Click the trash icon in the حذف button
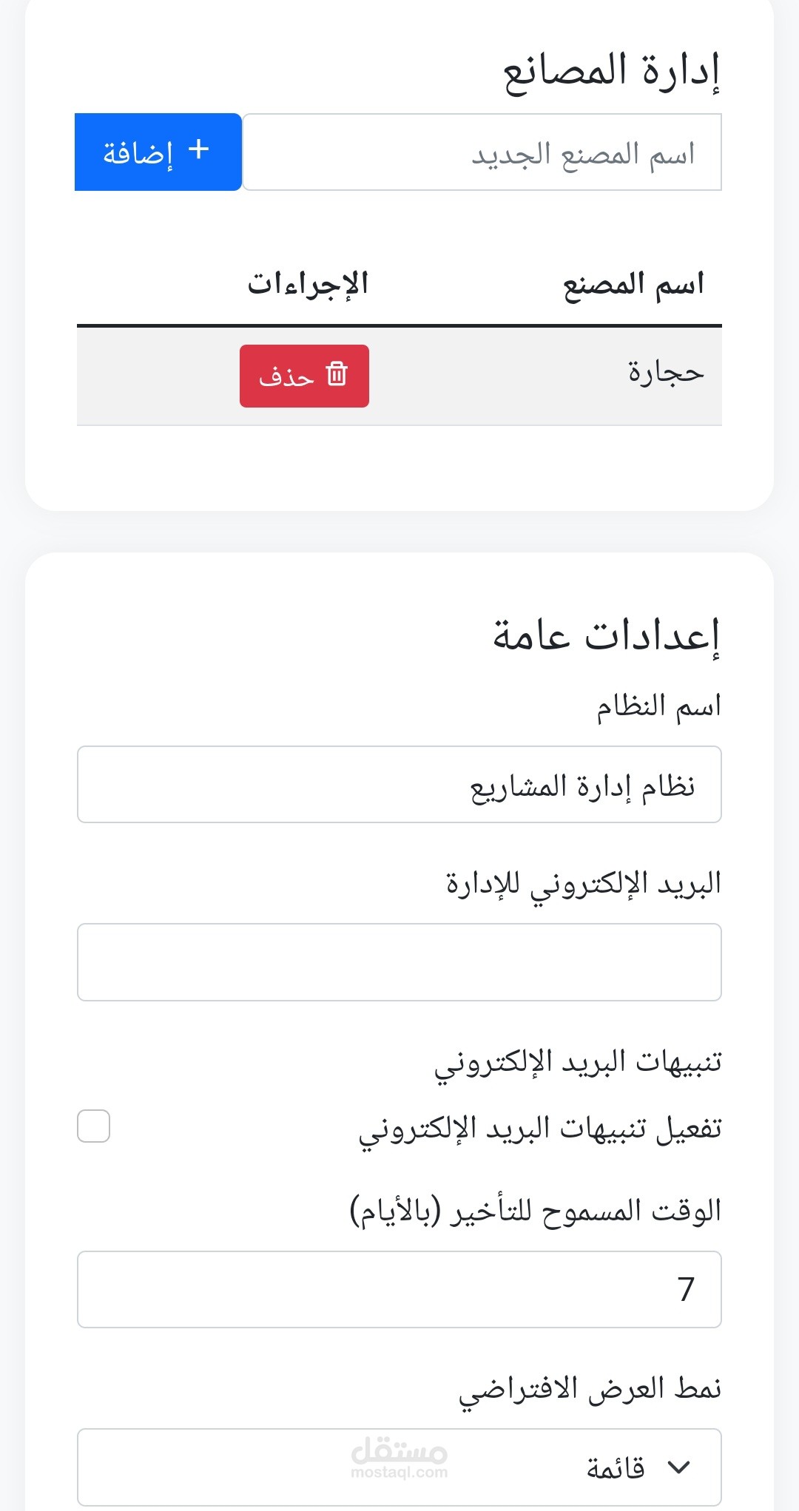 337,374
